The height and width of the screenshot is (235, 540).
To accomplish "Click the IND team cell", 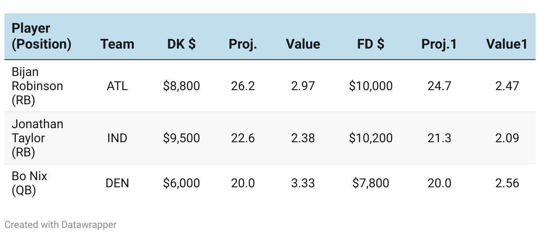I will [117, 138].
